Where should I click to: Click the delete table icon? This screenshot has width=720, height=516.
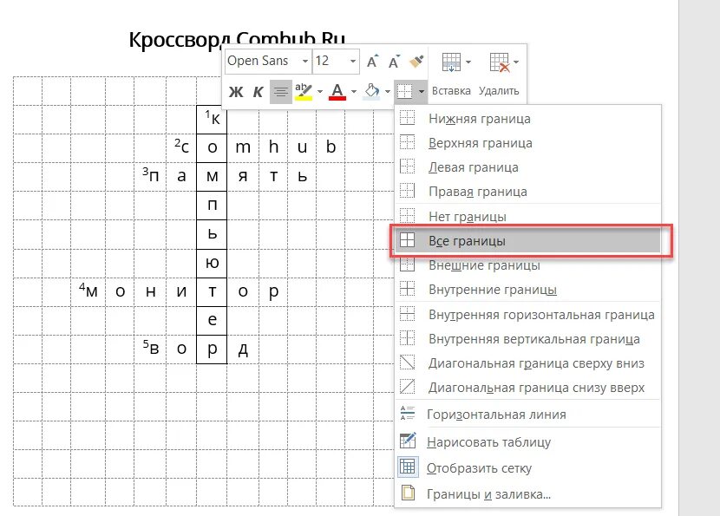pyautogui.click(x=500, y=62)
